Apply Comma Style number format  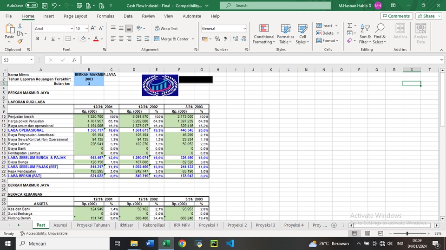(225, 39)
